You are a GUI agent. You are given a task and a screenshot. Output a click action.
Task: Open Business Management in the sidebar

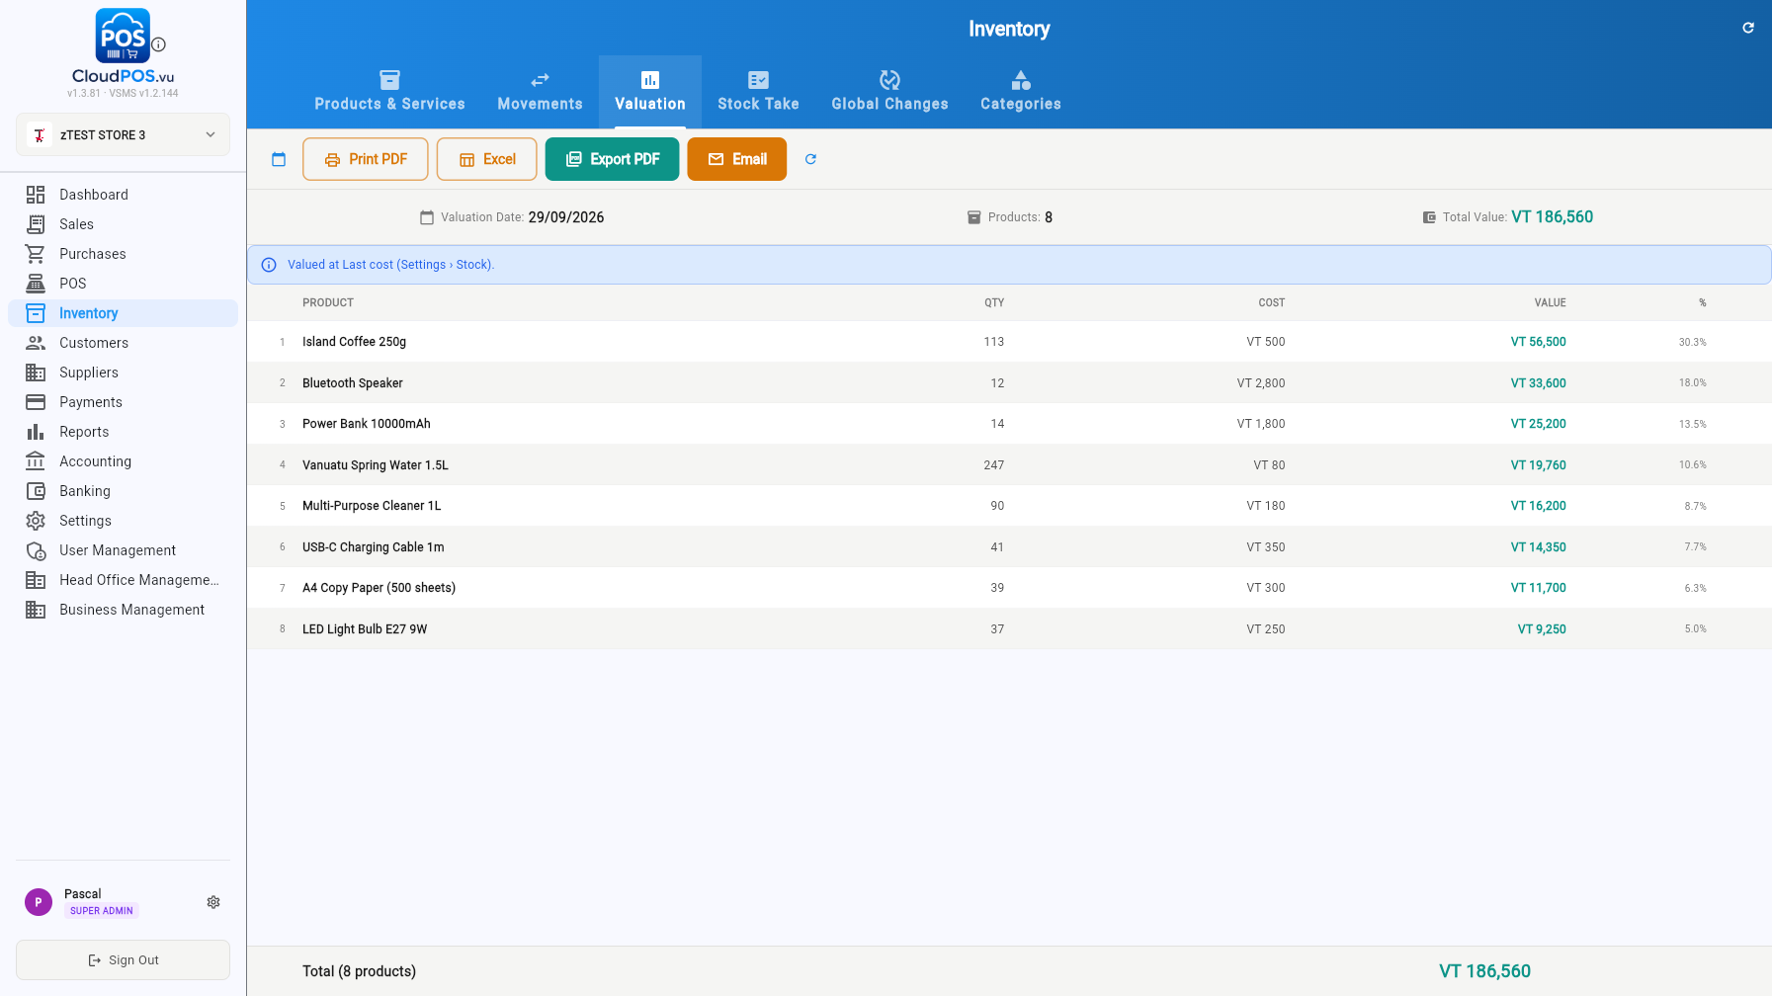[123, 610]
